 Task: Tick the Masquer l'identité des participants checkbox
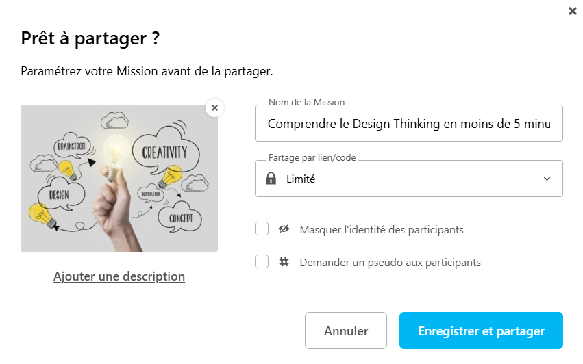click(262, 229)
